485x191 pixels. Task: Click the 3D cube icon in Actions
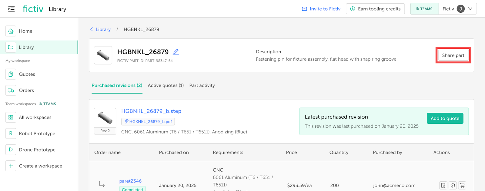(x=453, y=185)
